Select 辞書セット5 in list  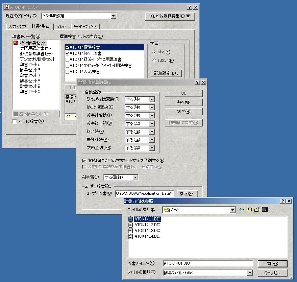click(x=30, y=65)
